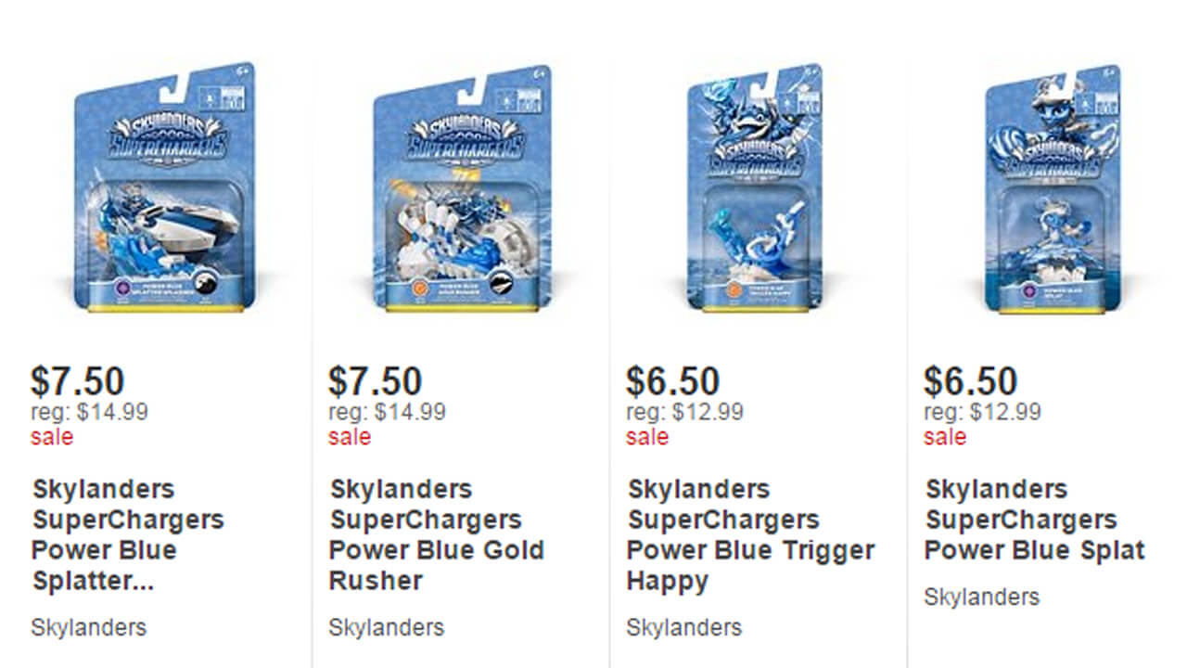Click the red sale tag on Splatter listing
The height and width of the screenshot is (668, 1187).
(x=53, y=437)
